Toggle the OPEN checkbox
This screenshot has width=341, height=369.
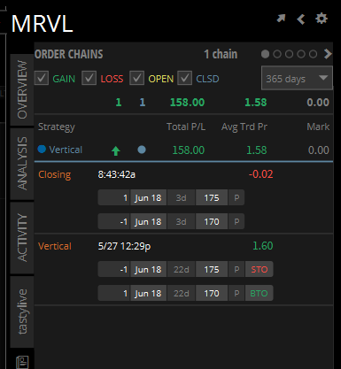(x=137, y=78)
